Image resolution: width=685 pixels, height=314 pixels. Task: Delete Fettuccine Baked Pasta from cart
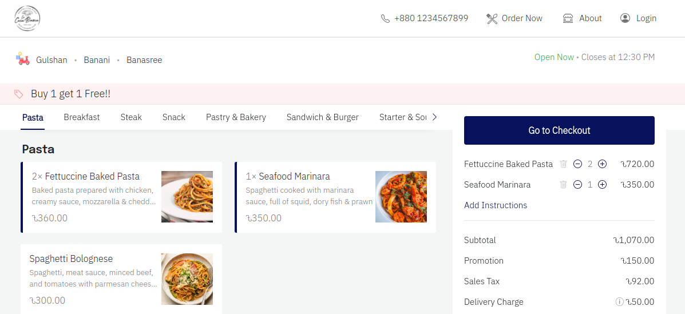tap(563, 164)
